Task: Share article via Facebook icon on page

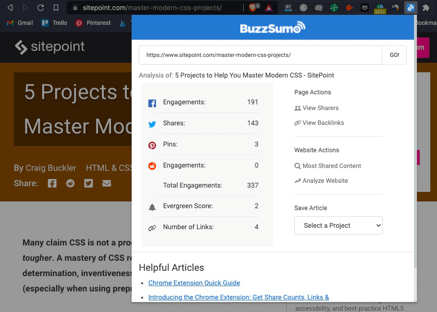Action: [52, 183]
